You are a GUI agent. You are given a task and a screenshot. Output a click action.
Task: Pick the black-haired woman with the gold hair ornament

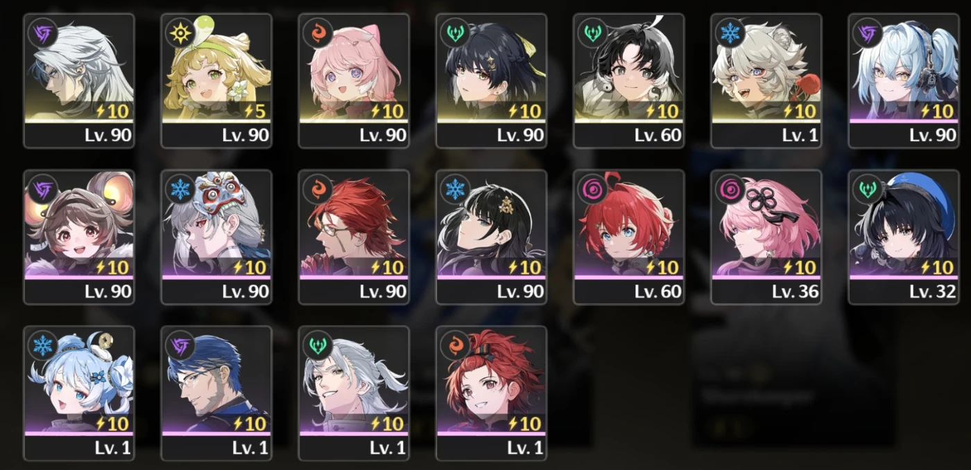[491, 237]
